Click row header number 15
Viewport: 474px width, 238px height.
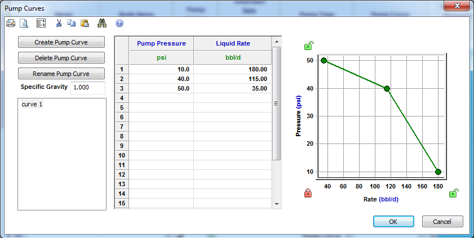click(122, 203)
